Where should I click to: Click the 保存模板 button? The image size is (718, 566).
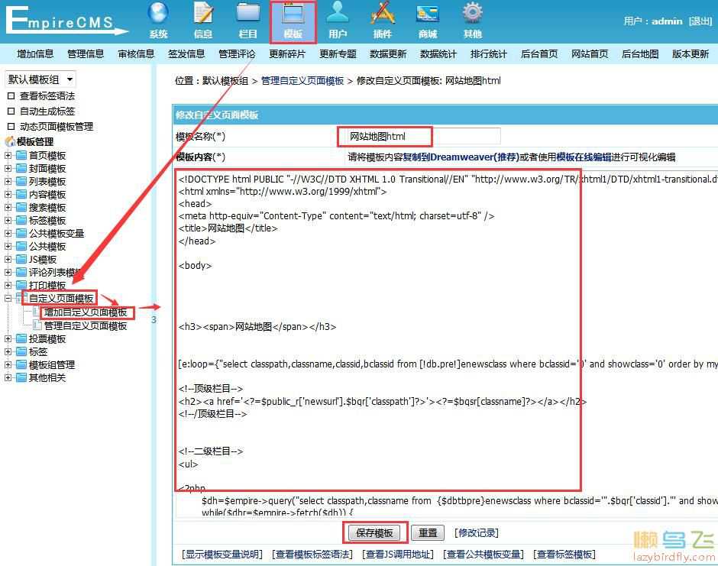(374, 533)
